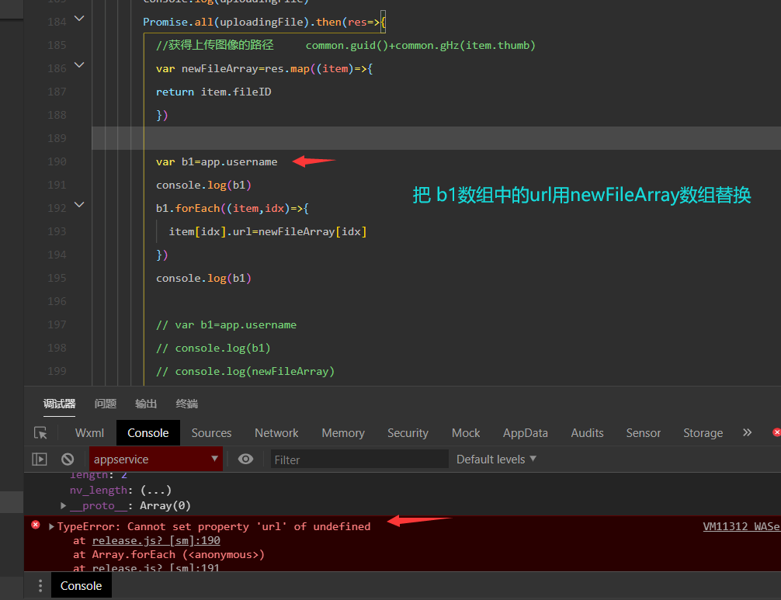Image resolution: width=781 pixels, height=600 pixels.
Task: Select the Console tab
Action: 148,432
